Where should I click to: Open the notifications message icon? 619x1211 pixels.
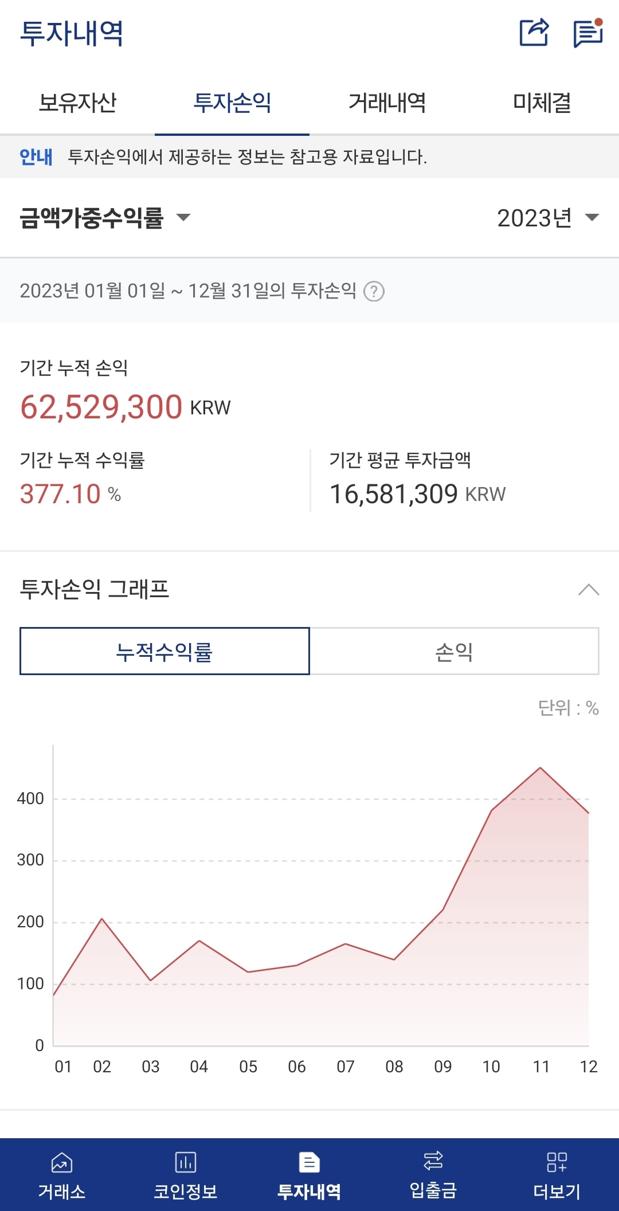pyautogui.click(x=588, y=33)
